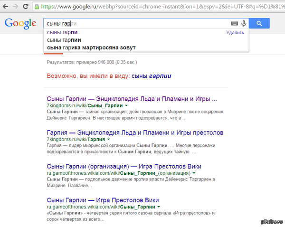The width and height of the screenshot is (285, 227).
Task: Open result "Сыны Гарпии — Игра Престолов Вики"
Action: (x=103, y=200)
